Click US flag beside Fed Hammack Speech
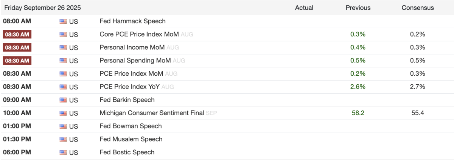The height and width of the screenshot is (160, 454). pyautogui.click(x=63, y=21)
